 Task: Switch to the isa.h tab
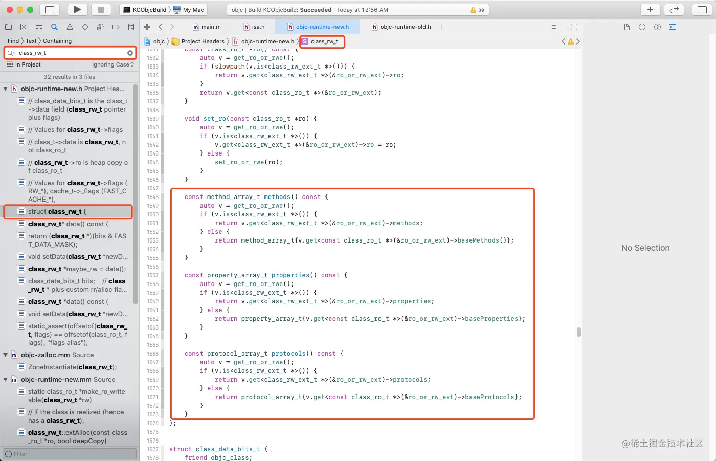coord(254,27)
